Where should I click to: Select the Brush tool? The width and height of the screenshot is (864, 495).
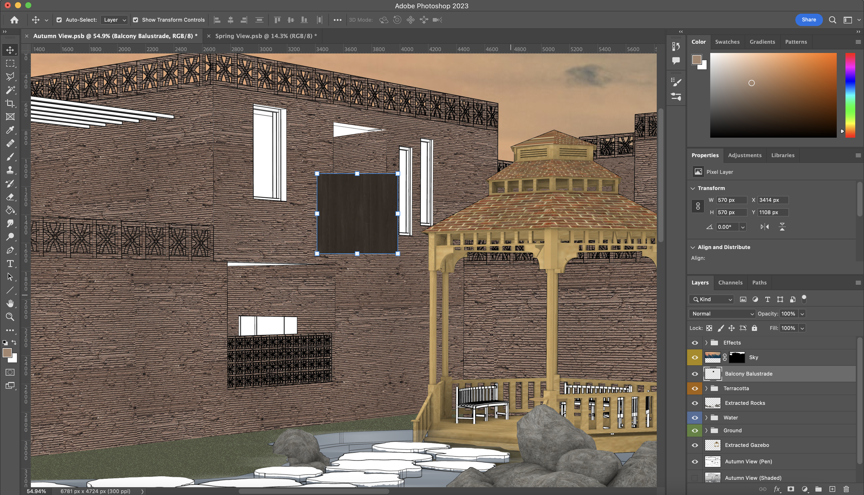pos(10,157)
